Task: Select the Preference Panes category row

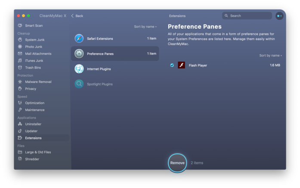Action: tap(115, 54)
